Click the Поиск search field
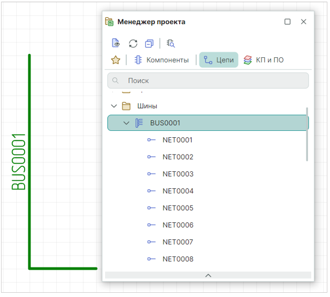The image size is (330, 297). click(x=208, y=80)
